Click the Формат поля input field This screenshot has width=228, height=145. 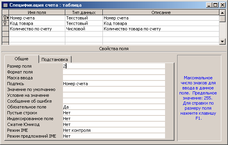click(114, 72)
